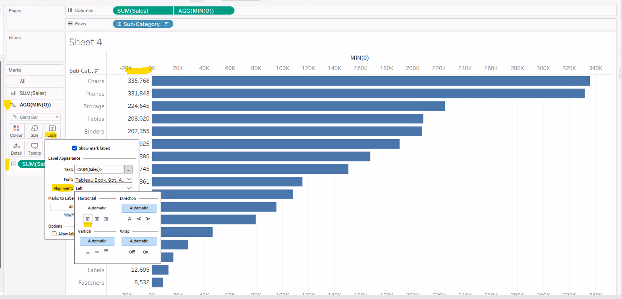622x299 pixels.
Task: Open the Size marks card
Action: point(35,131)
